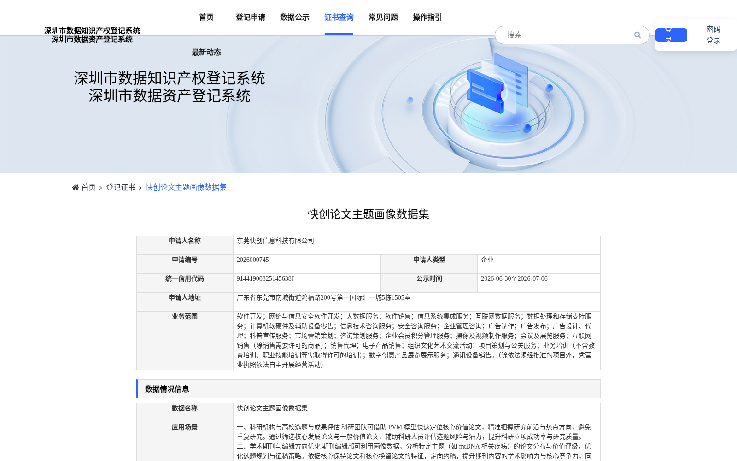Click publicity period 2026-06-30至2026-07-06
The width and height of the screenshot is (737, 461).
point(514,278)
